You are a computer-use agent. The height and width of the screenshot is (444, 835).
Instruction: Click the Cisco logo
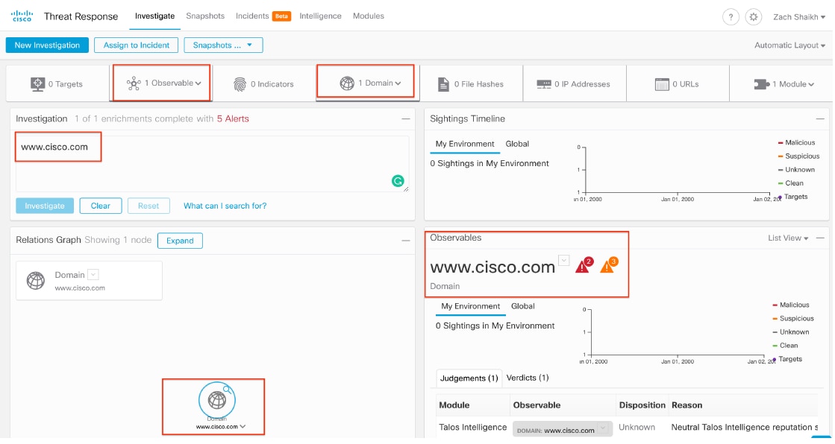tap(22, 16)
